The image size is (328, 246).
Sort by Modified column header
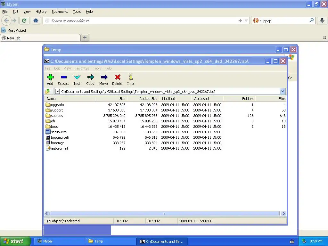click(175, 99)
